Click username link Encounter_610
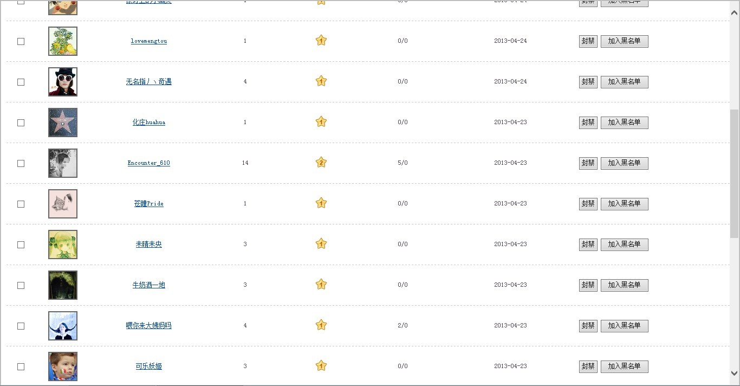This screenshot has height=386, width=740. [149, 163]
